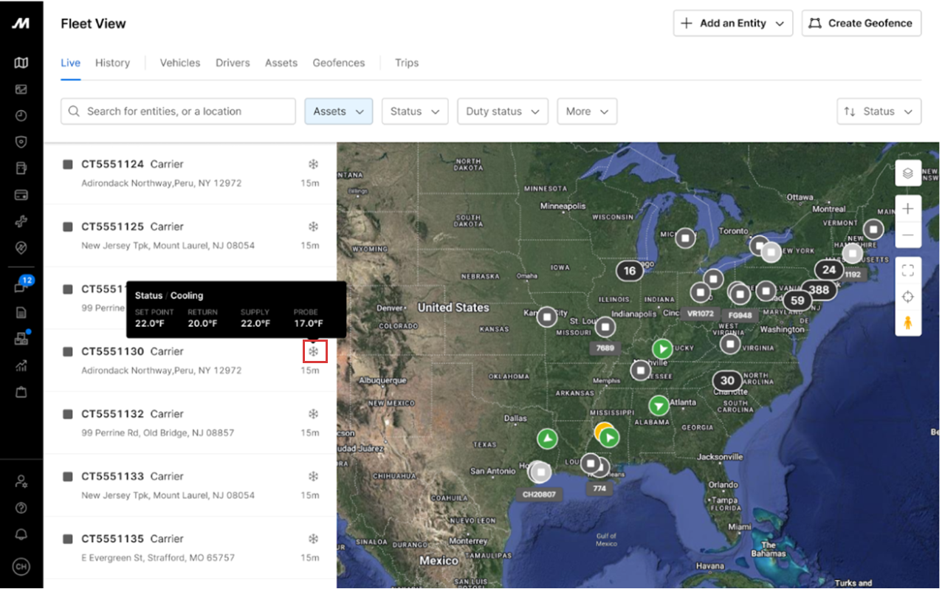945x589 pixels.
Task: Open the Duty status dropdown
Action: coord(502,111)
